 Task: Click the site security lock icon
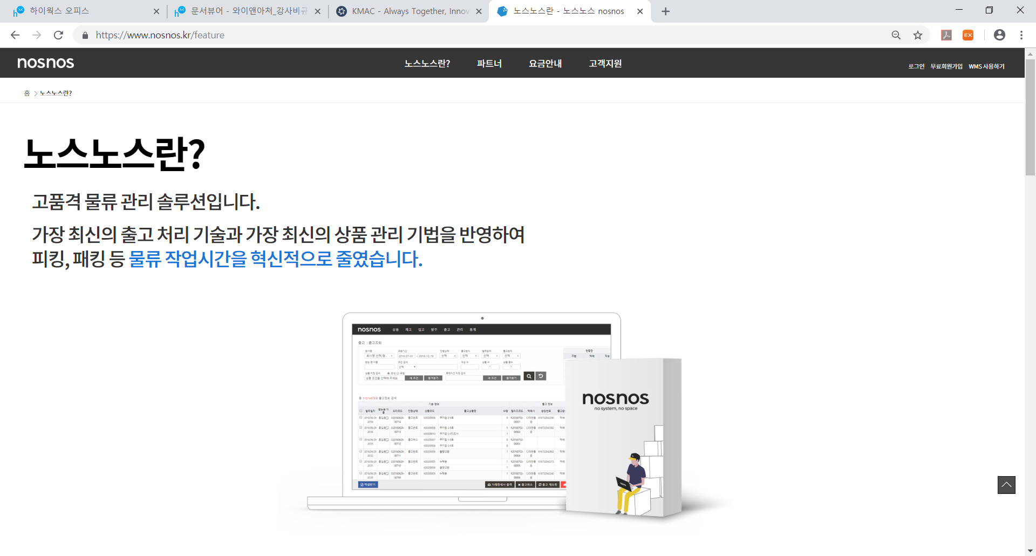pos(85,35)
